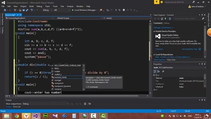
Task: Click the notifications flag icon in title bar
Action: click(x=157, y=2)
